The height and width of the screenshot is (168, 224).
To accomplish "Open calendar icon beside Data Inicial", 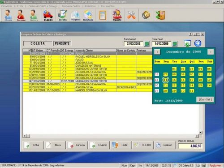I will coord(147,44).
